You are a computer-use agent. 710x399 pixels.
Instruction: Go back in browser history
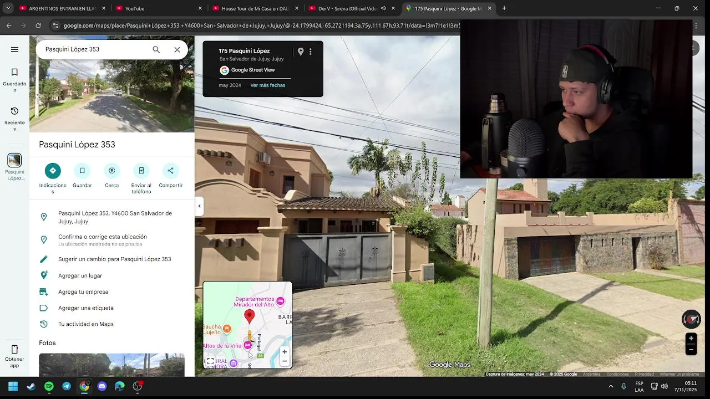tap(9, 25)
